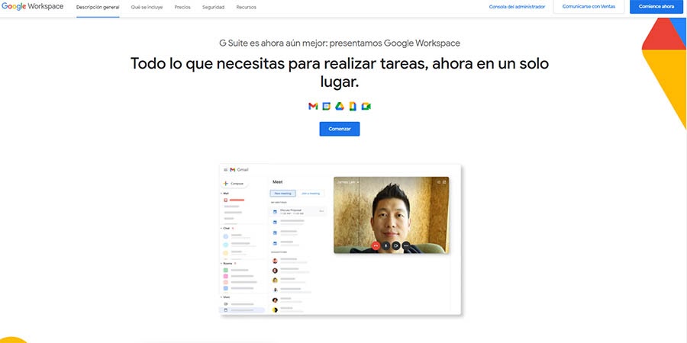
Task: Collapse the Mail section in Gmail sidebar
Action: (x=222, y=194)
